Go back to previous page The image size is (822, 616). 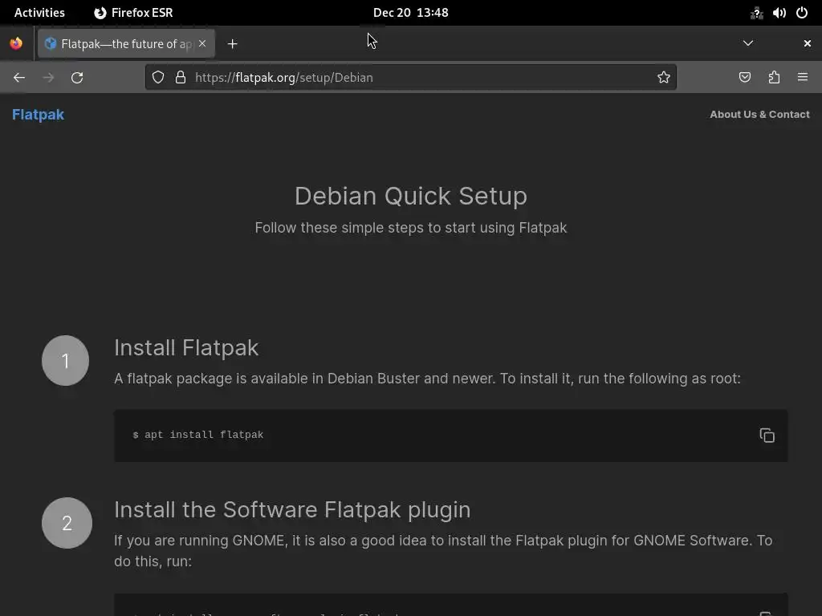coord(19,77)
